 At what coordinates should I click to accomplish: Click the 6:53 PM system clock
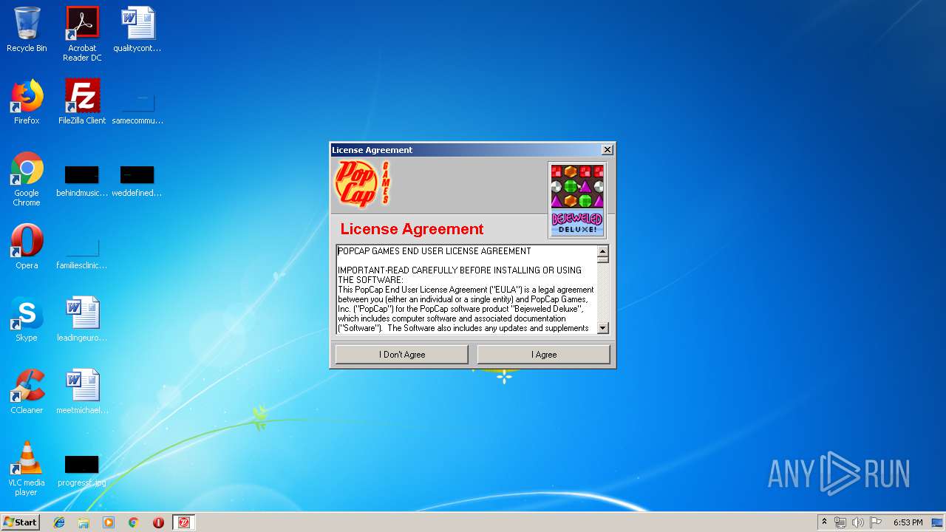coord(908,522)
